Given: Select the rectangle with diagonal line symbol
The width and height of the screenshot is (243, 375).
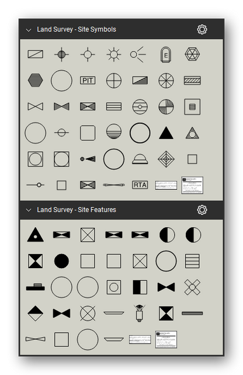Looking at the screenshot, I should [x=36, y=54].
